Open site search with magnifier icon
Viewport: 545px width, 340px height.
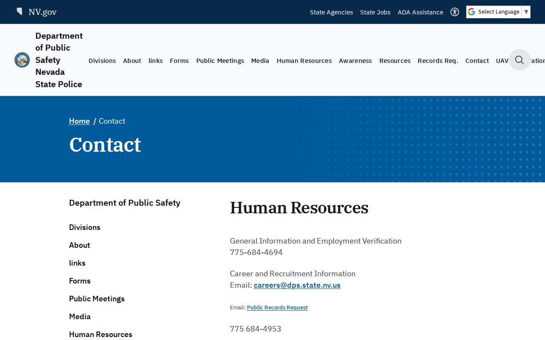519,60
